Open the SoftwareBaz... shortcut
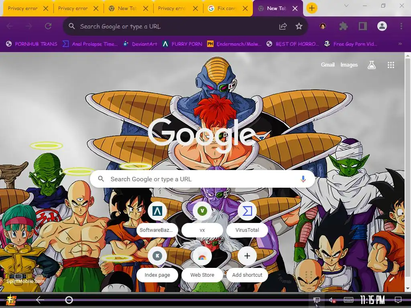The width and height of the screenshot is (411, 308). point(157,219)
